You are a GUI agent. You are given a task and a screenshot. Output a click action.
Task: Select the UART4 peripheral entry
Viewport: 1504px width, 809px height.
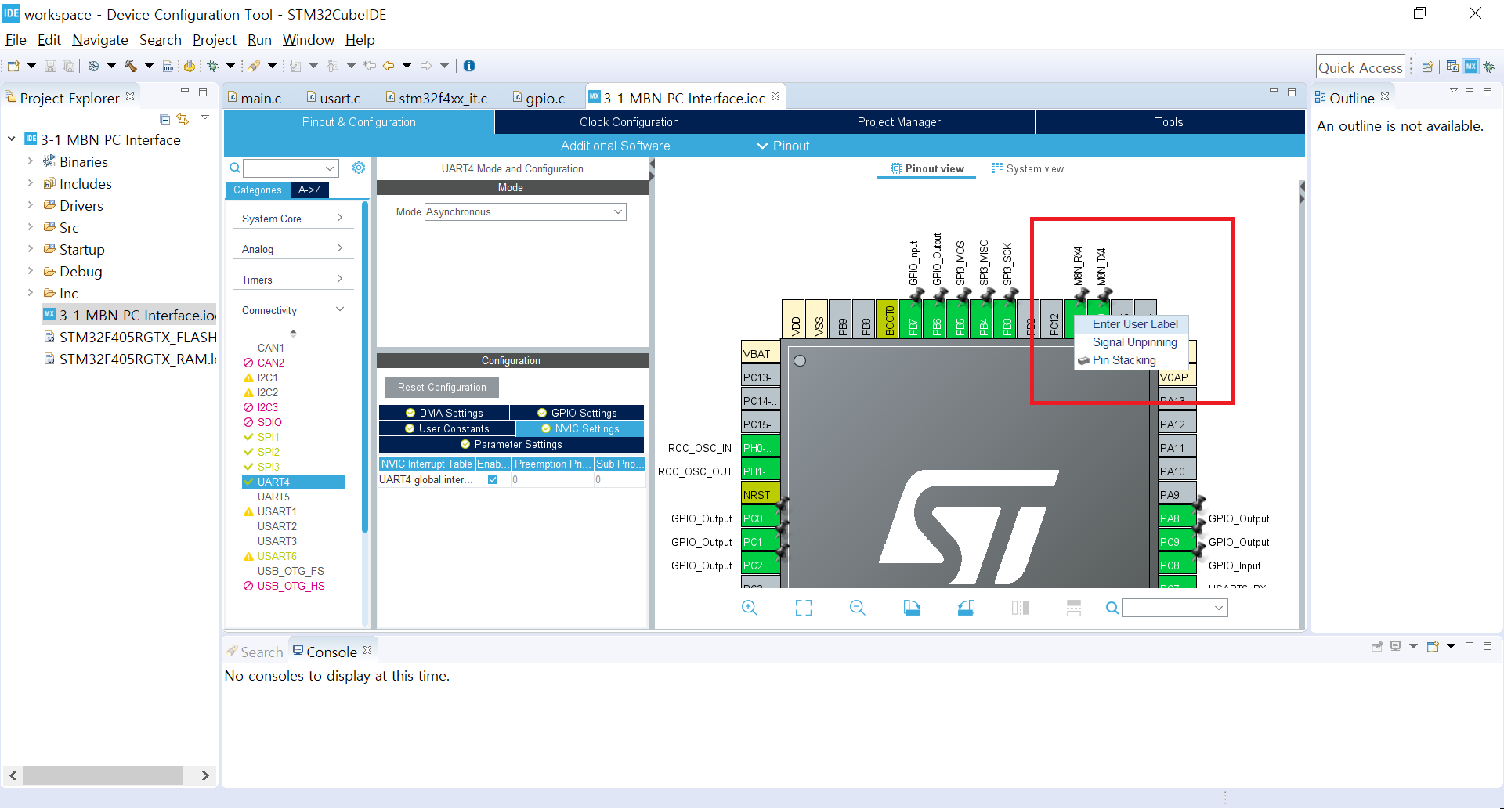(x=294, y=482)
